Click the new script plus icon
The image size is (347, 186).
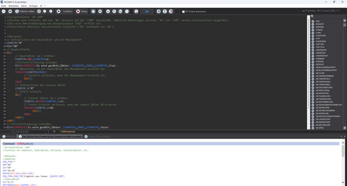coord(3,11)
